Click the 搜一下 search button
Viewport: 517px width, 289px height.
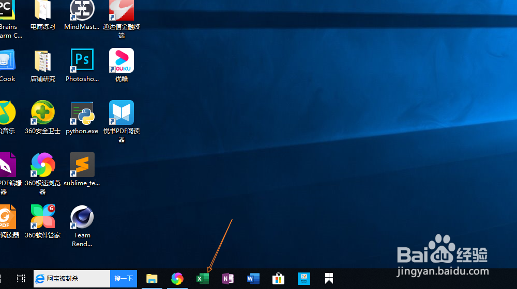pyautogui.click(x=124, y=279)
